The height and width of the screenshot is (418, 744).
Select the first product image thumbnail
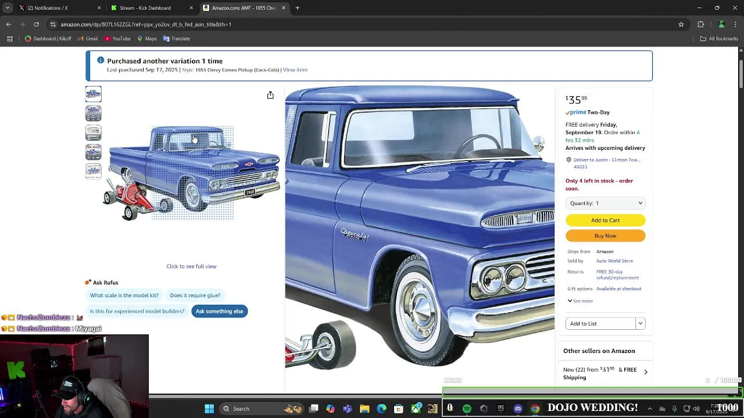point(93,94)
